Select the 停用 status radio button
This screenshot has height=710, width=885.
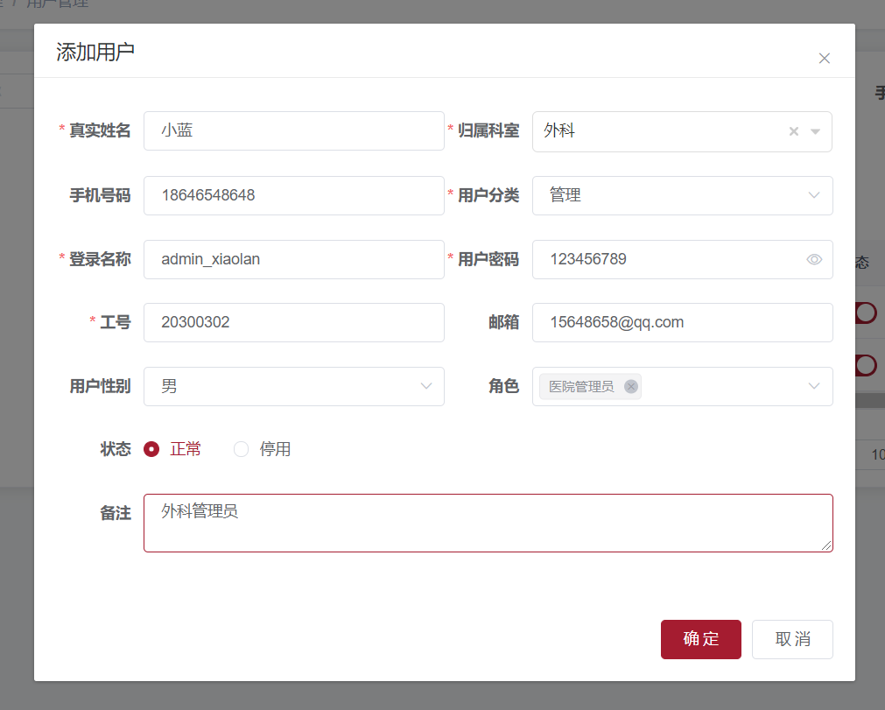[241, 449]
